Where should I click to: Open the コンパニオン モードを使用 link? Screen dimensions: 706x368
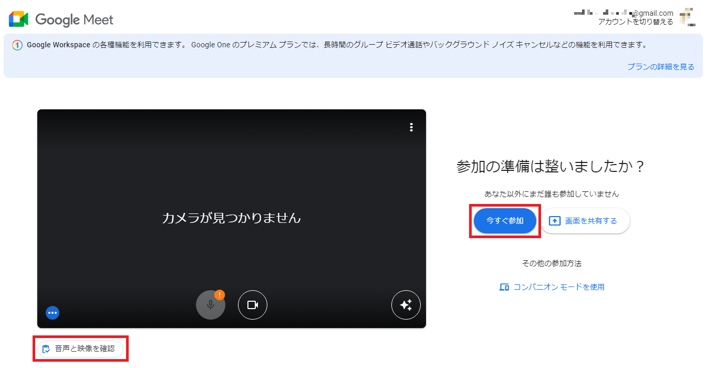coord(558,287)
